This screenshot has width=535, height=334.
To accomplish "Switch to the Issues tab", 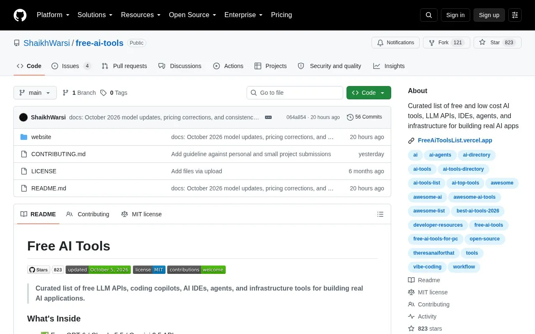I will pos(71,66).
